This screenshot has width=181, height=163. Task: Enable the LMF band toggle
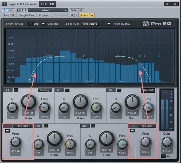pyautogui.click(x=46, y=126)
